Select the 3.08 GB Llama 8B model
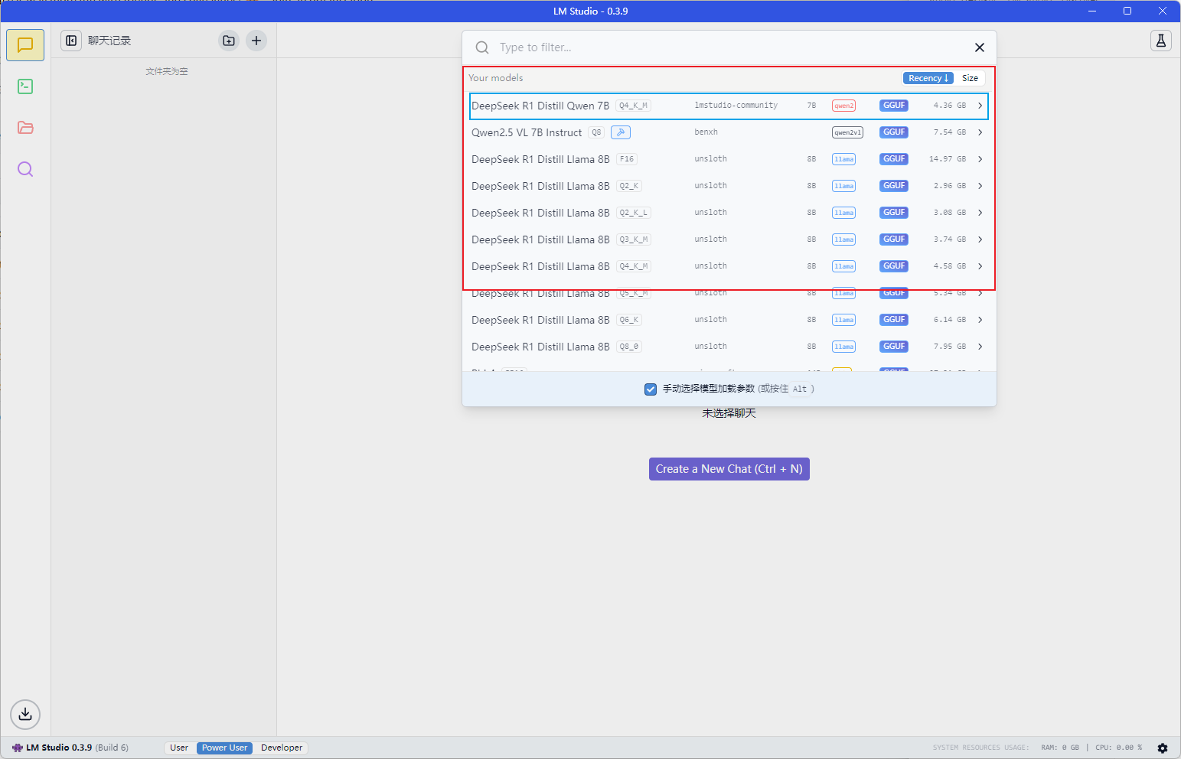 coord(729,213)
